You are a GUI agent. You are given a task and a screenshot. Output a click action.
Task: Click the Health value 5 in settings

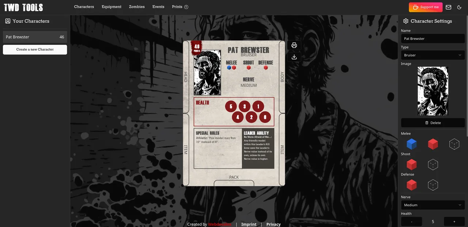(x=433, y=222)
